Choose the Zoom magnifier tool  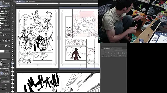pos(1,35)
